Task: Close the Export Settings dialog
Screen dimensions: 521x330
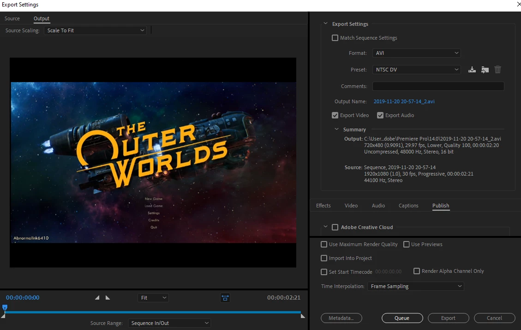Action: pos(519,4)
